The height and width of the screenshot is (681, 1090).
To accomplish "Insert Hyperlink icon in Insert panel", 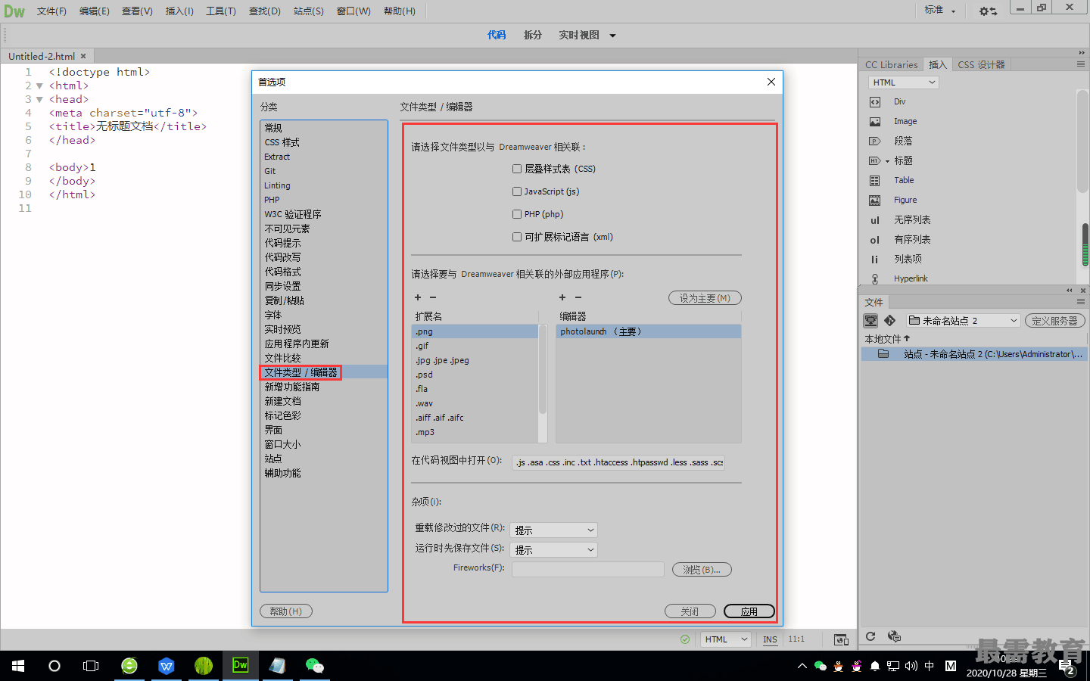I will click(x=875, y=278).
